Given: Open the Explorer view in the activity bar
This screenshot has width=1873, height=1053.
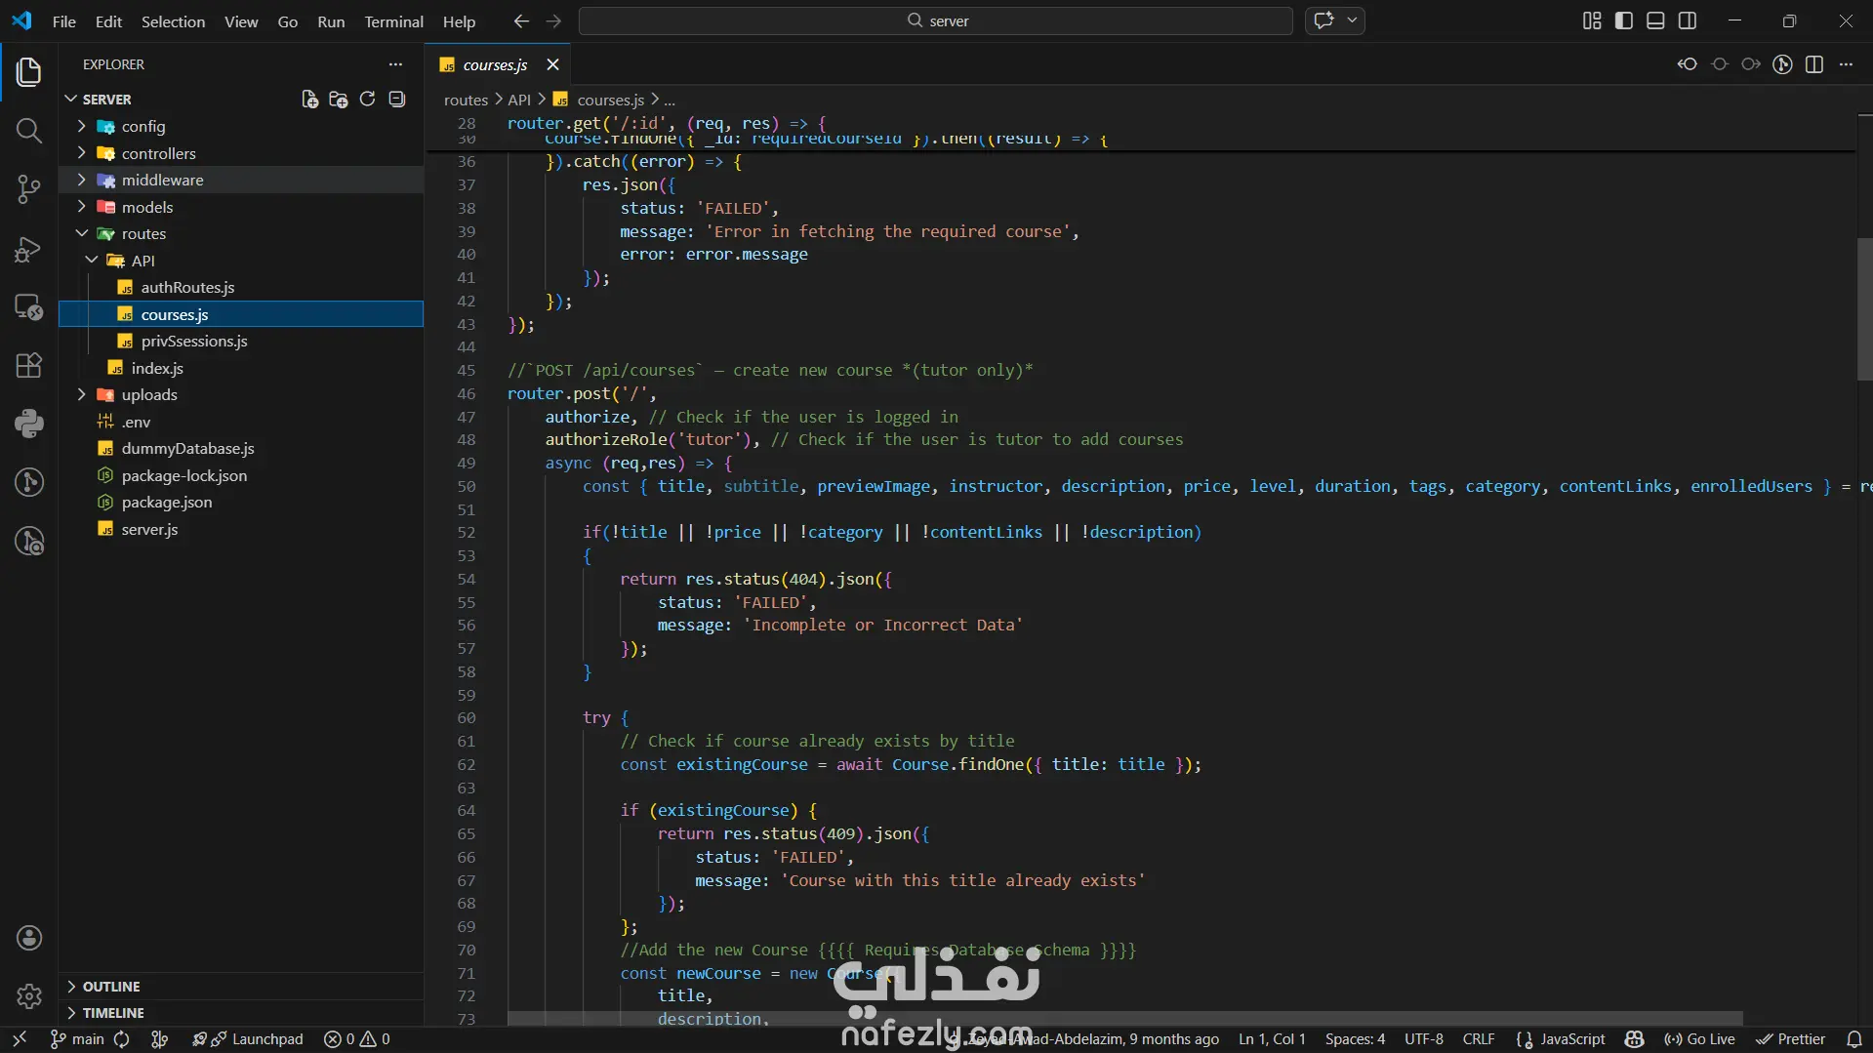Looking at the screenshot, I should point(28,71).
